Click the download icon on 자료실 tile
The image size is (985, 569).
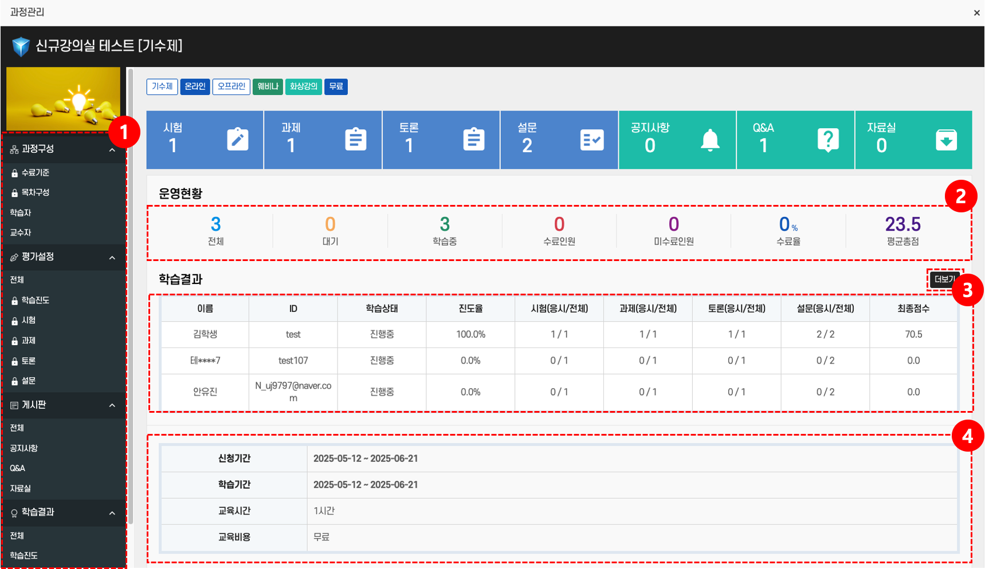(x=946, y=140)
